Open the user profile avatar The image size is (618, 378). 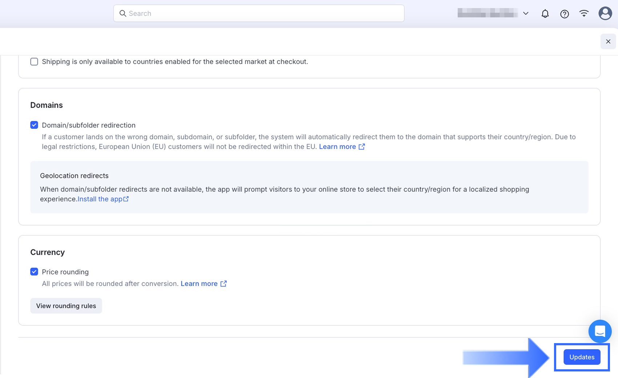coord(605,13)
